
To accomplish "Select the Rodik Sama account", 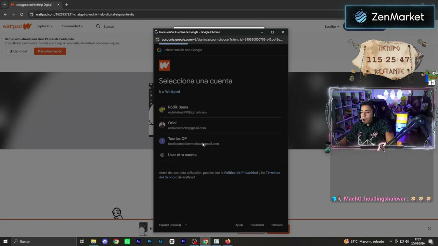I will click(221, 109).
